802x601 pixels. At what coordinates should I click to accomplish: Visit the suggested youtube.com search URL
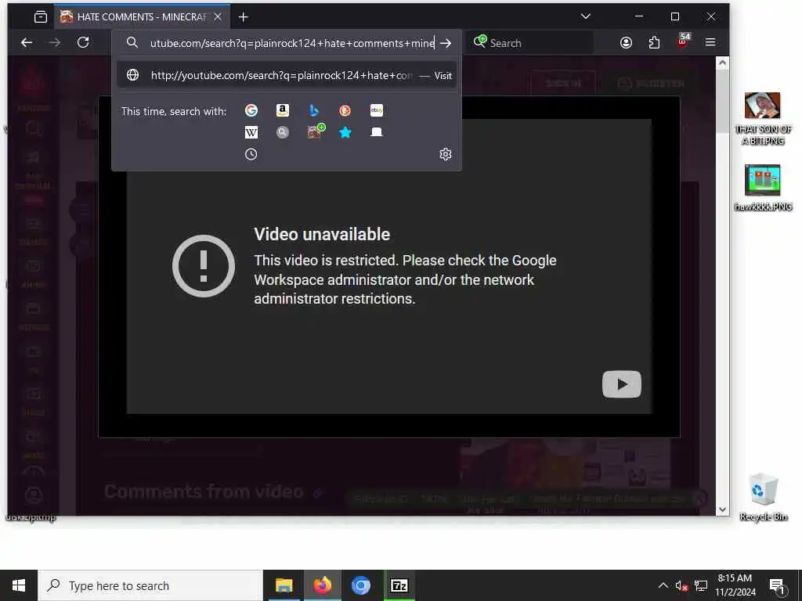[287, 76]
